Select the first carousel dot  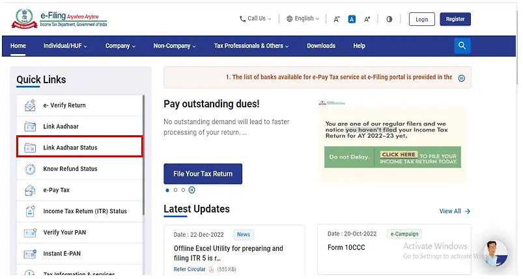(x=167, y=190)
